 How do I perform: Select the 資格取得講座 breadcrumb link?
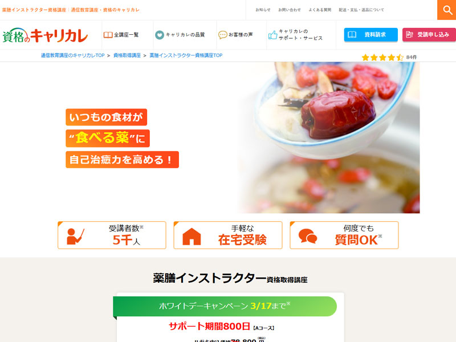pos(127,55)
